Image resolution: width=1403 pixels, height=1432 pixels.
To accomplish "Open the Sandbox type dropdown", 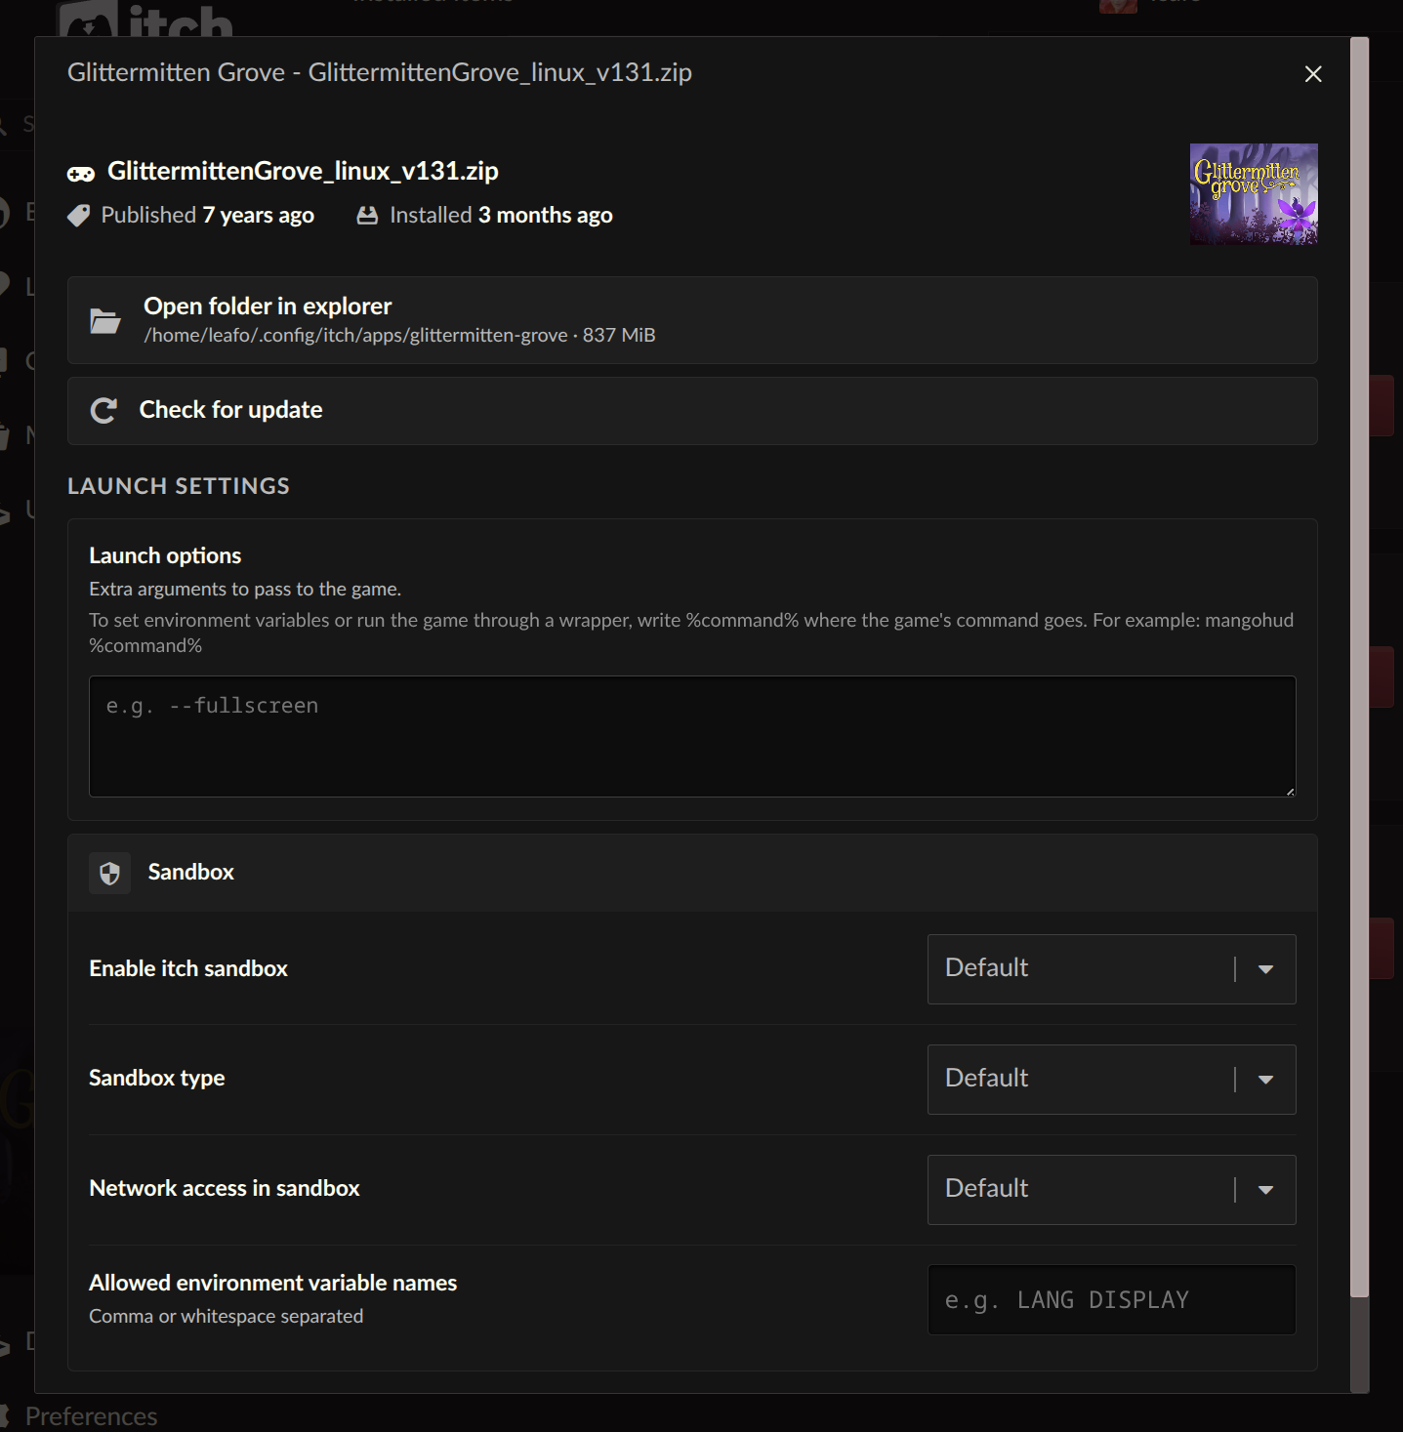I will pos(1111,1080).
